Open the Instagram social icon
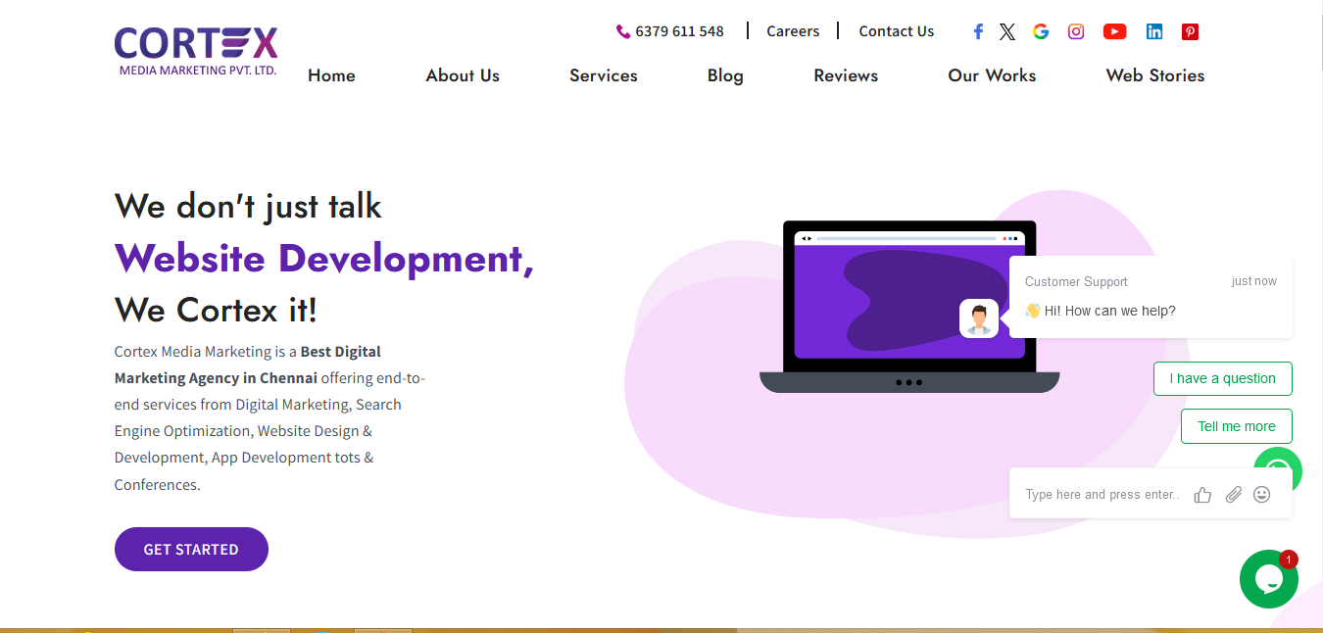The width and height of the screenshot is (1323, 633). tap(1076, 31)
